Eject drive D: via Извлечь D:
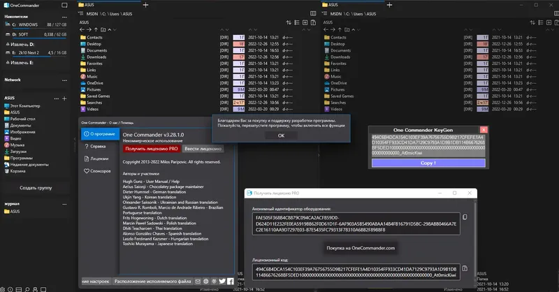 (20, 44)
